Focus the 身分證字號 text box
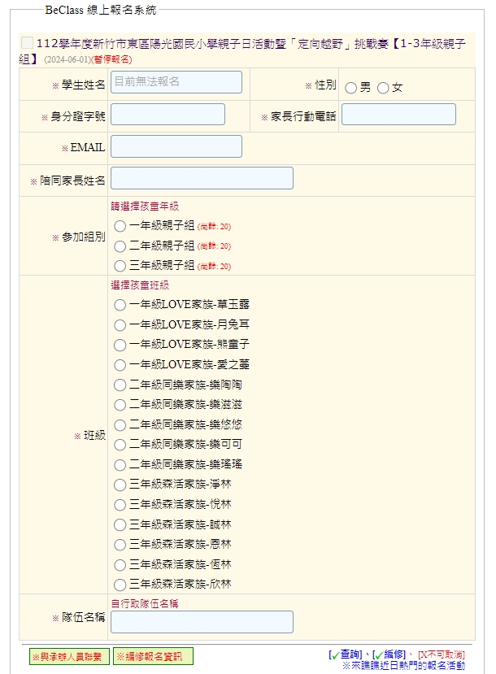This screenshot has width=496, height=674. (168, 115)
